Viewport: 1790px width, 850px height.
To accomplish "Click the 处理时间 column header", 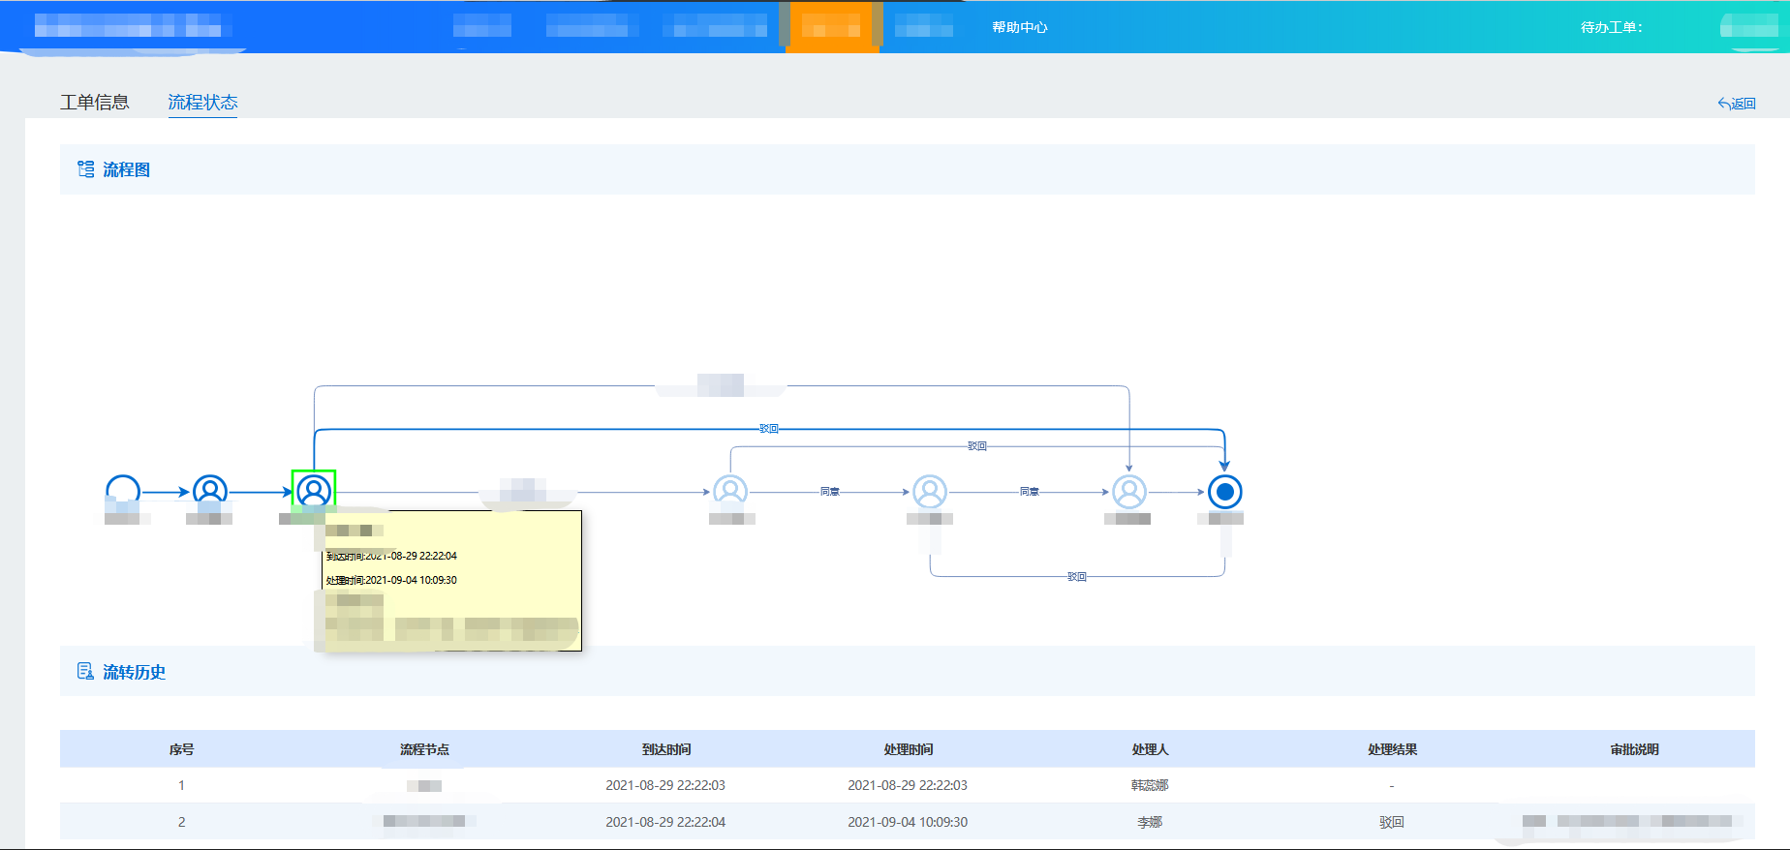I will tap(909, 749).
